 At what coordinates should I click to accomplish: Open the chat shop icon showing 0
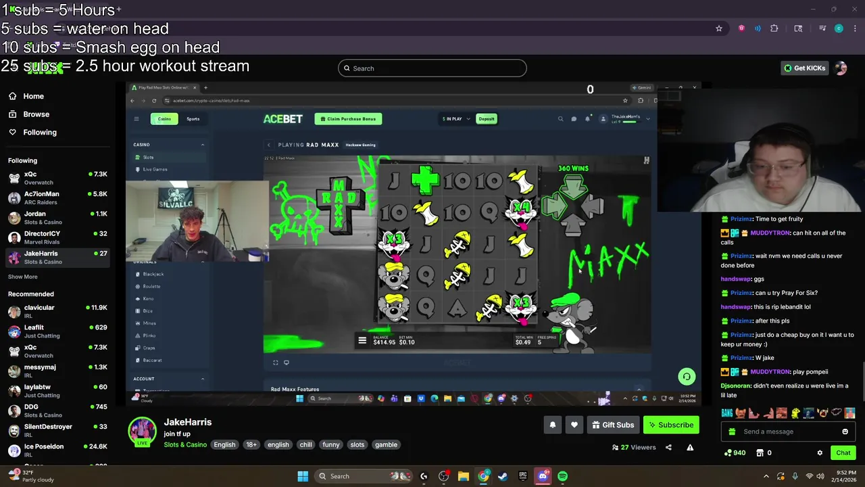pyautogui.click(x=764, y=453)
